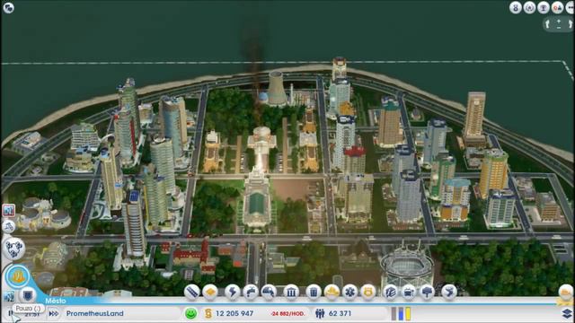Click the red -24 882/hod. income value
The height and width of the screenshot is (323, 575).
pos(287,314)
